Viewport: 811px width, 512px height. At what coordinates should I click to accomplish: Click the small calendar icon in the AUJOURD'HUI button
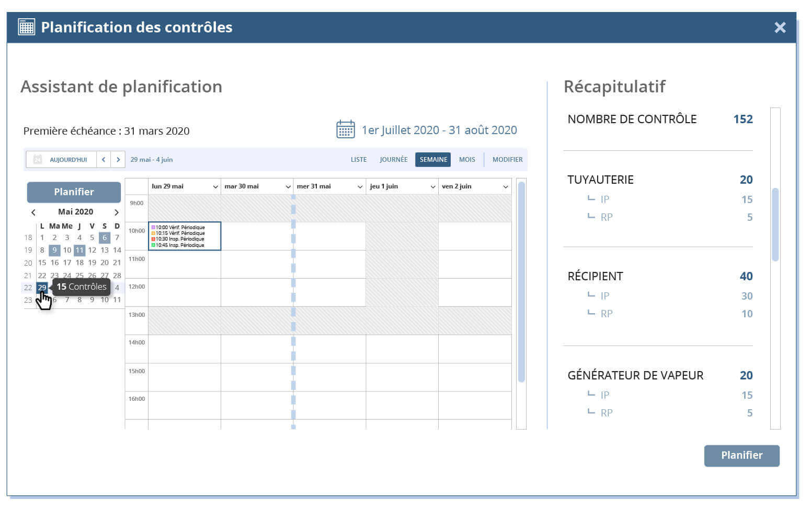pyautogui.click(x=37, y=159)
